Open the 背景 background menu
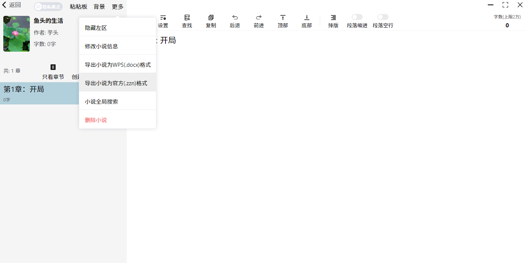 point(99,7)
